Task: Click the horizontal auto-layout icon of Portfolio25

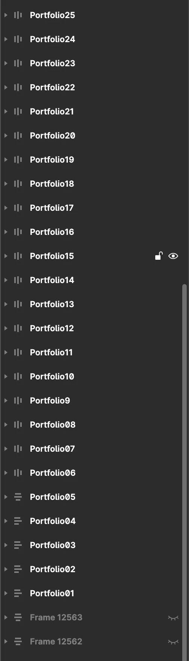Action: click(x=18, y=15)
